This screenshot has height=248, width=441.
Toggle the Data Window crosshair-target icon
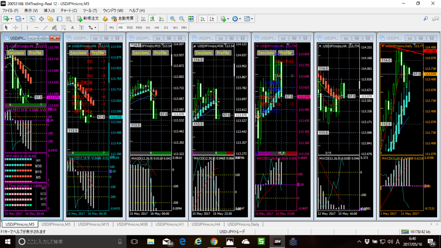41,19
